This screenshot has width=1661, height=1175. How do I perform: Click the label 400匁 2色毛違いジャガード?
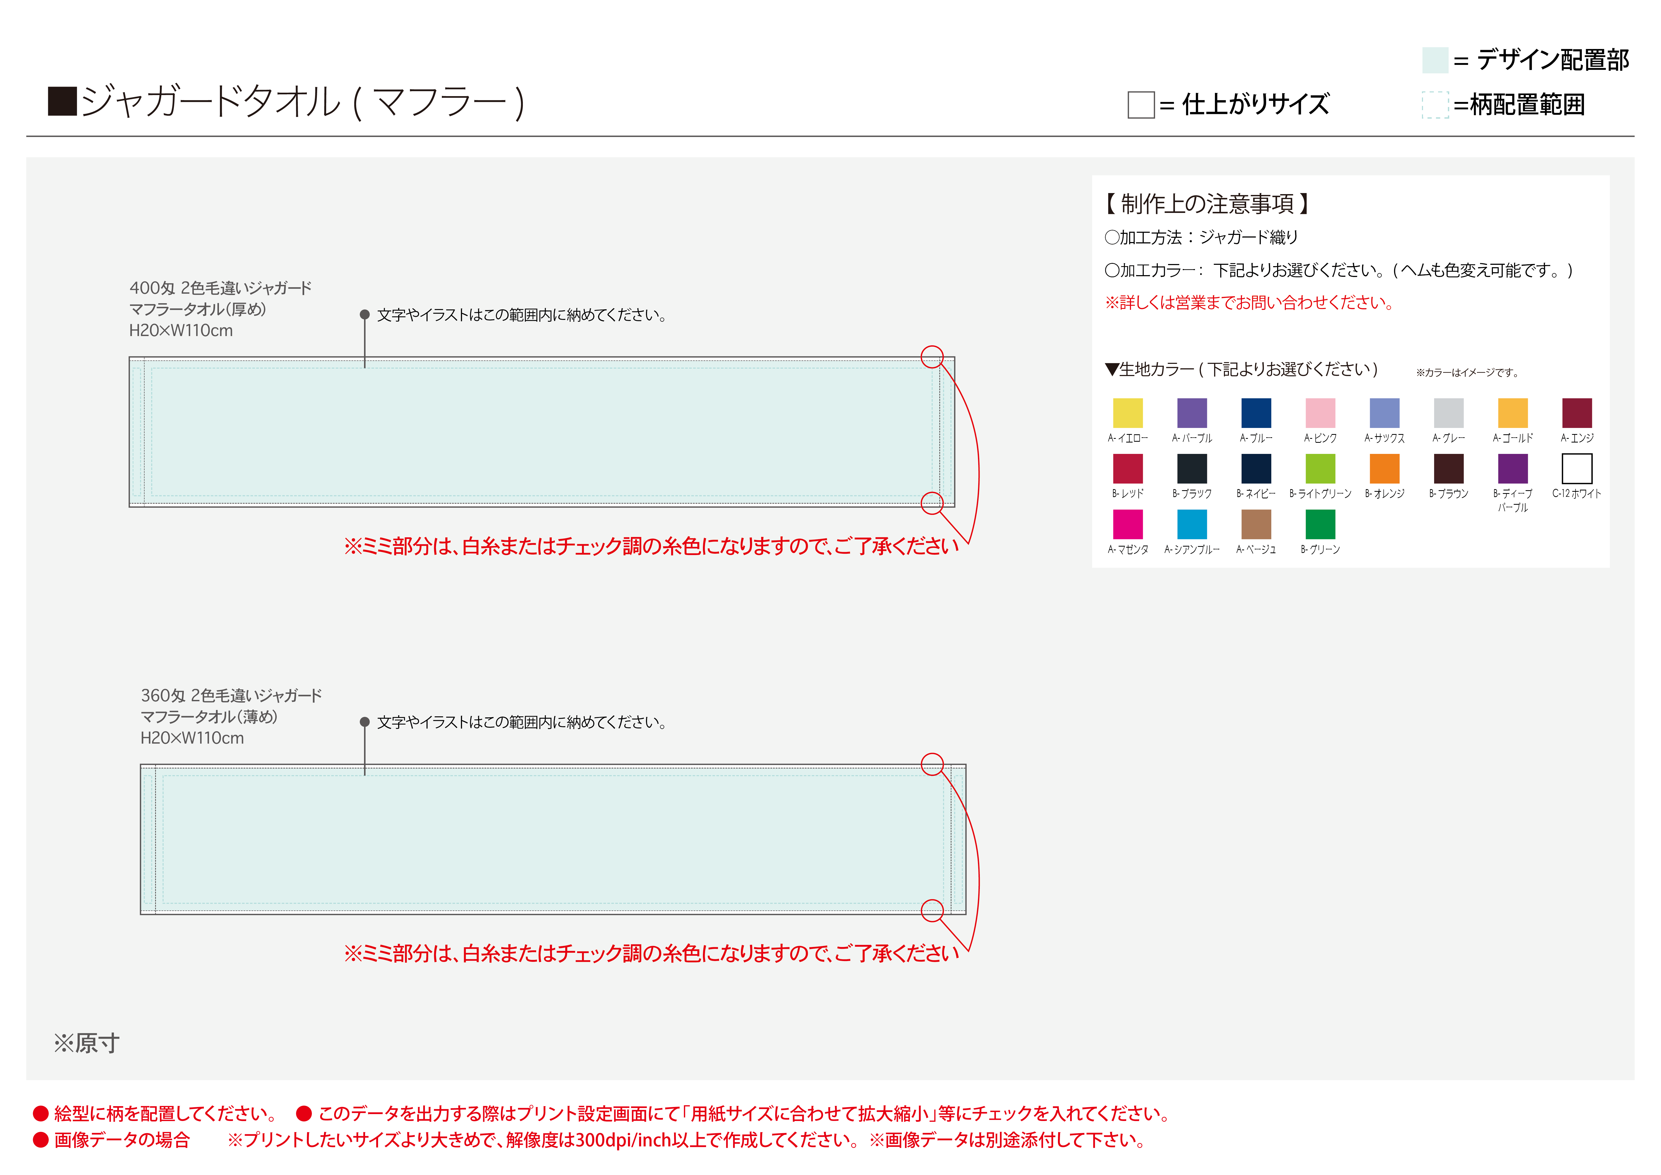pos(220,288)
